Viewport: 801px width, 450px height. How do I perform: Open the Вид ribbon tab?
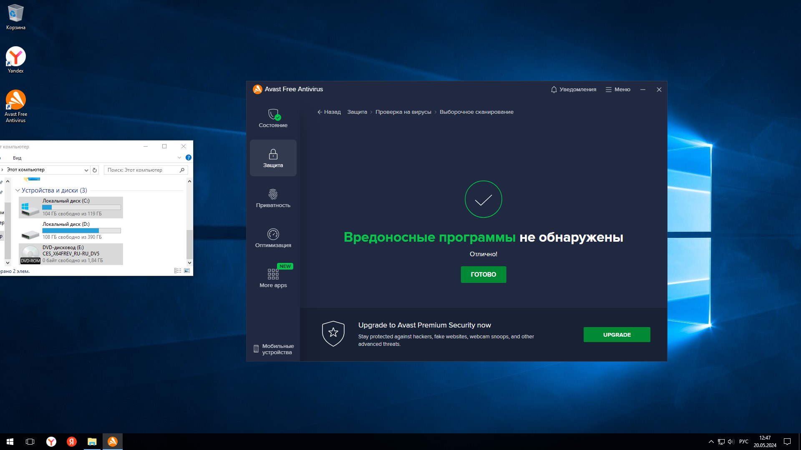click(17, 158)
